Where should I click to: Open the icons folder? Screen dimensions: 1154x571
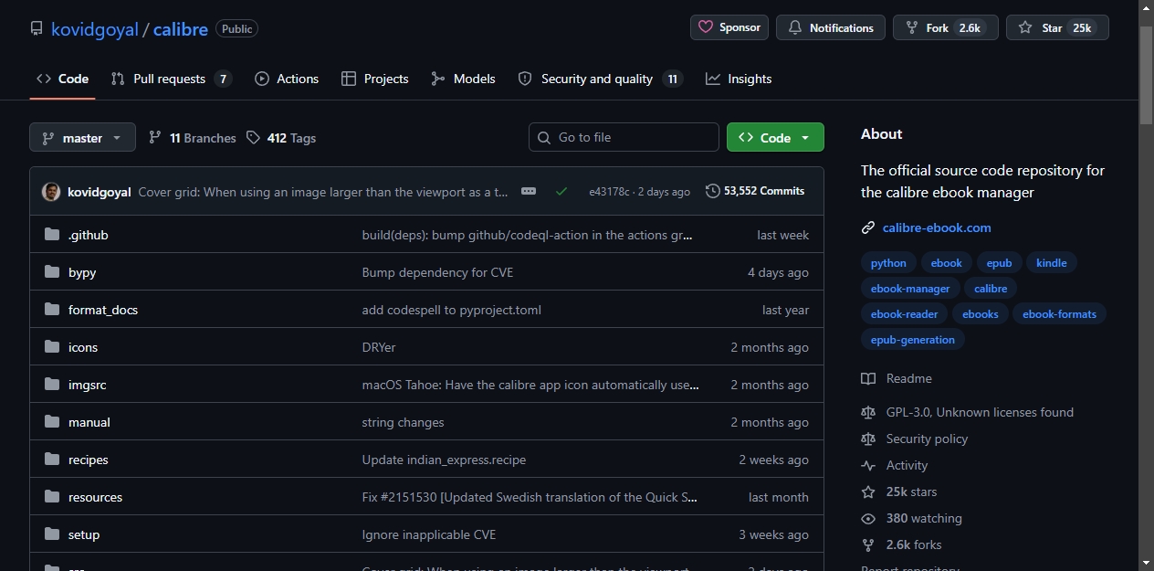tap(83, 347)
